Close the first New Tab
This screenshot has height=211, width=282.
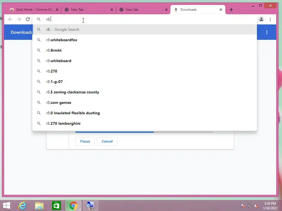click(x=112, y=10)
